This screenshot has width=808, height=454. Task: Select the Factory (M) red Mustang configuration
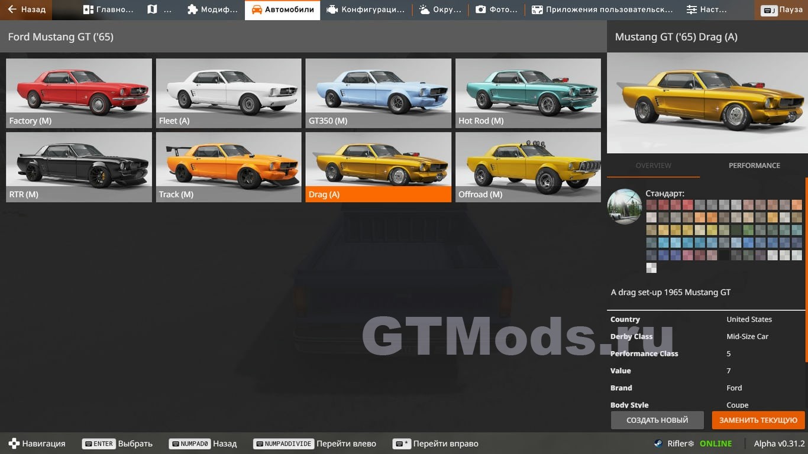[x=79, y=93]
